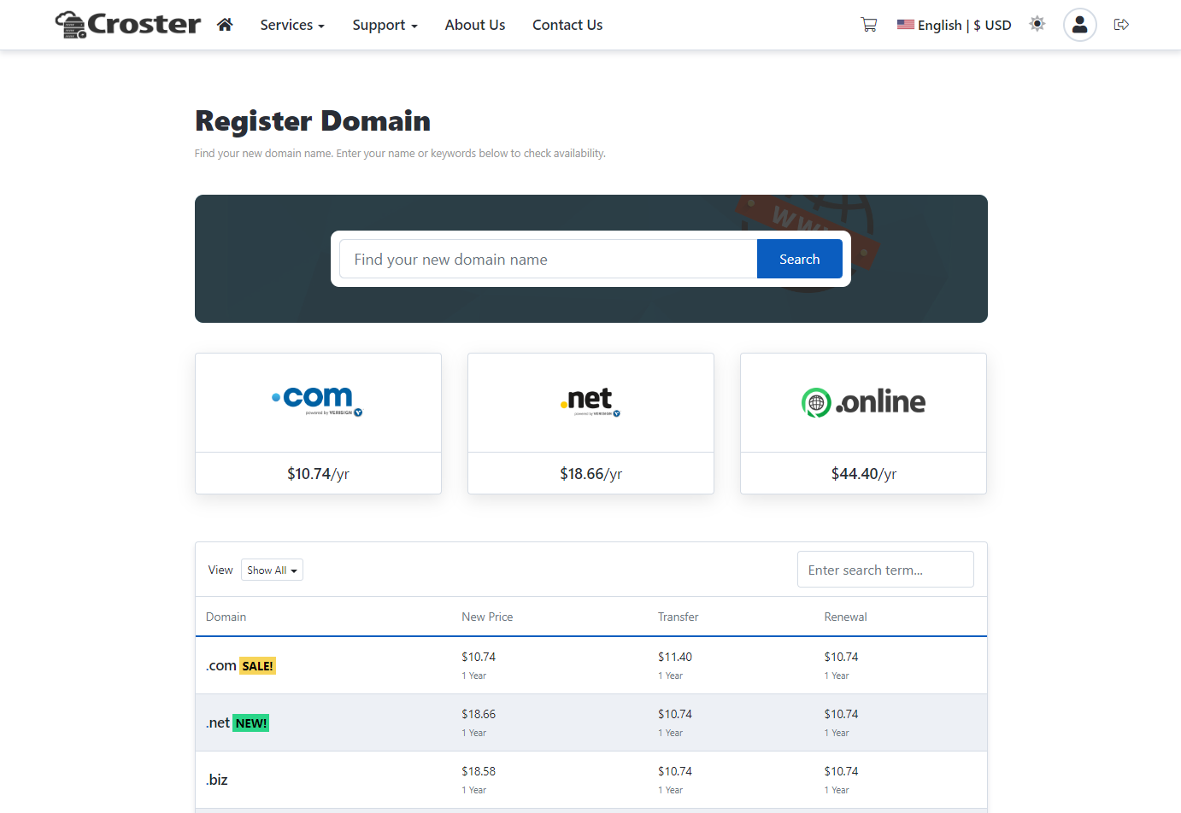
Task: Expand the Services dropdown menu
Action: [x=292, y=25]
